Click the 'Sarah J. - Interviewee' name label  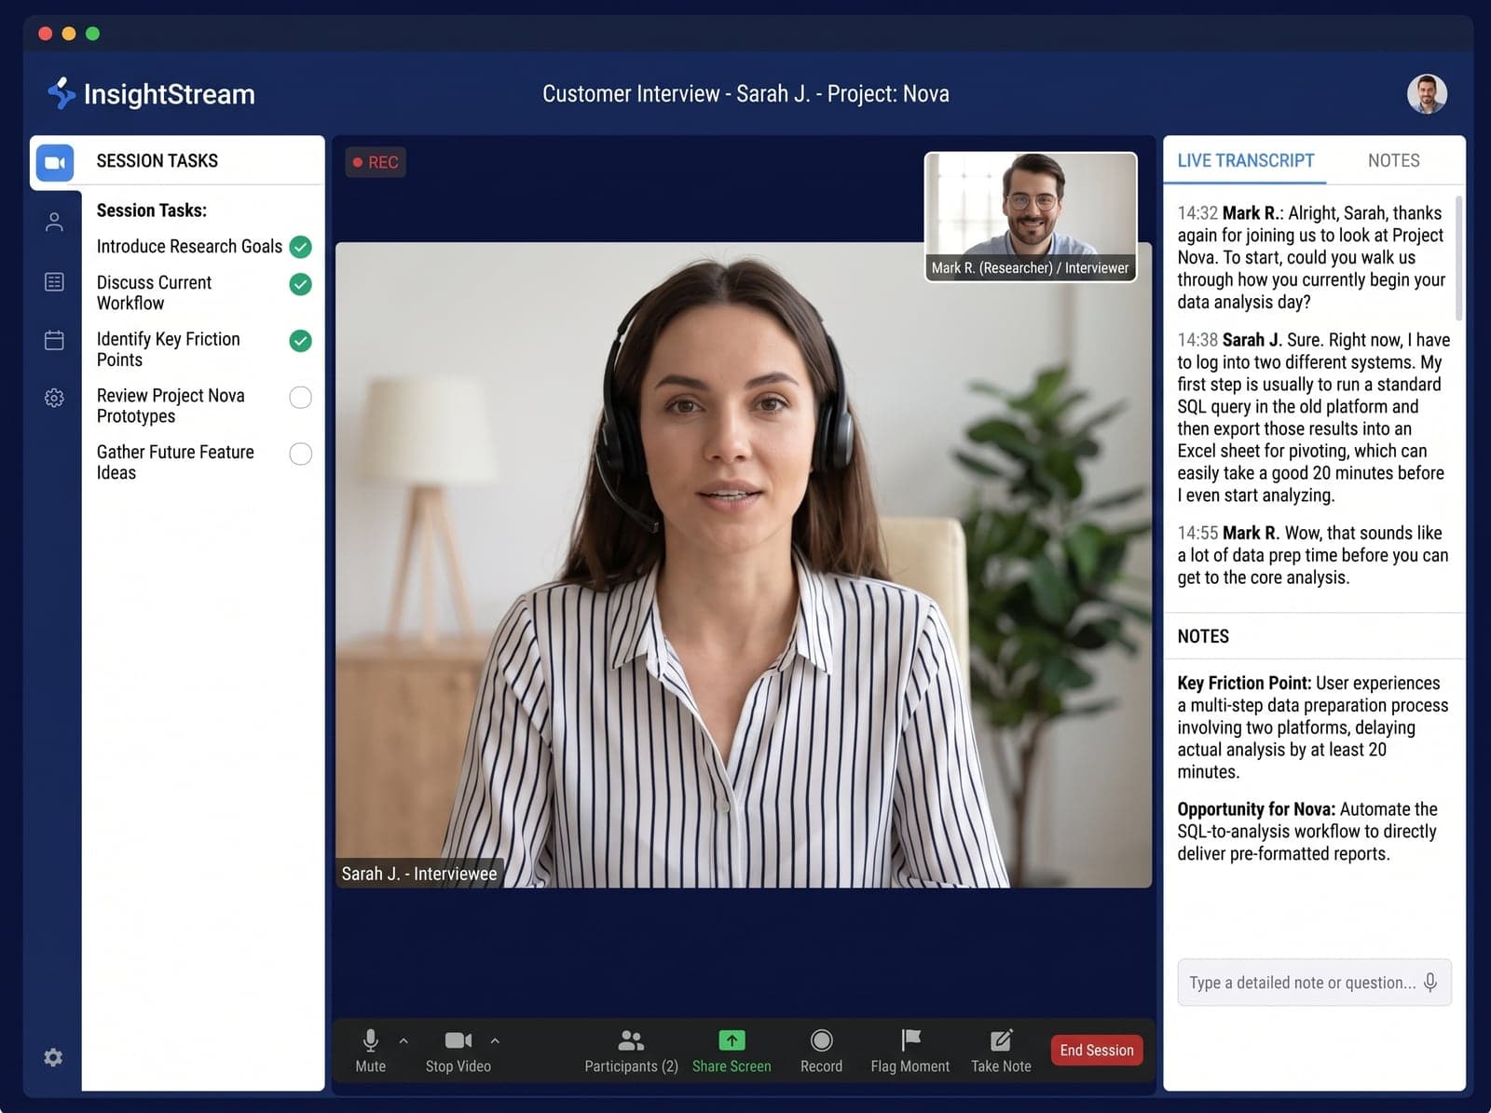[x=419, y=874]
